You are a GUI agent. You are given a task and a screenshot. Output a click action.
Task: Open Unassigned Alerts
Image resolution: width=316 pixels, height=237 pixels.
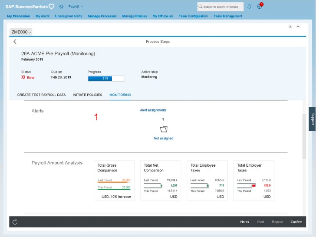(x=69, y=16)
